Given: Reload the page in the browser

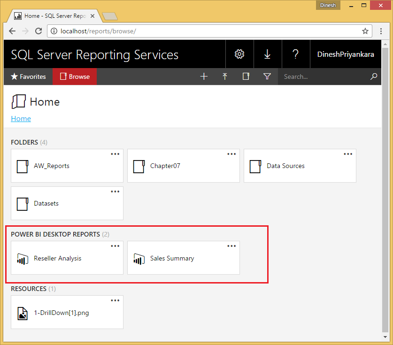Looking at the screenshot, I should point(39,31).
